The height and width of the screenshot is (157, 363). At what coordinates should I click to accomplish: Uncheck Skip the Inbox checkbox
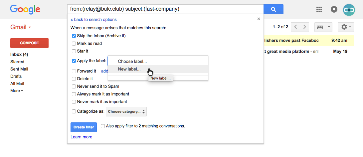pos(74,36)
